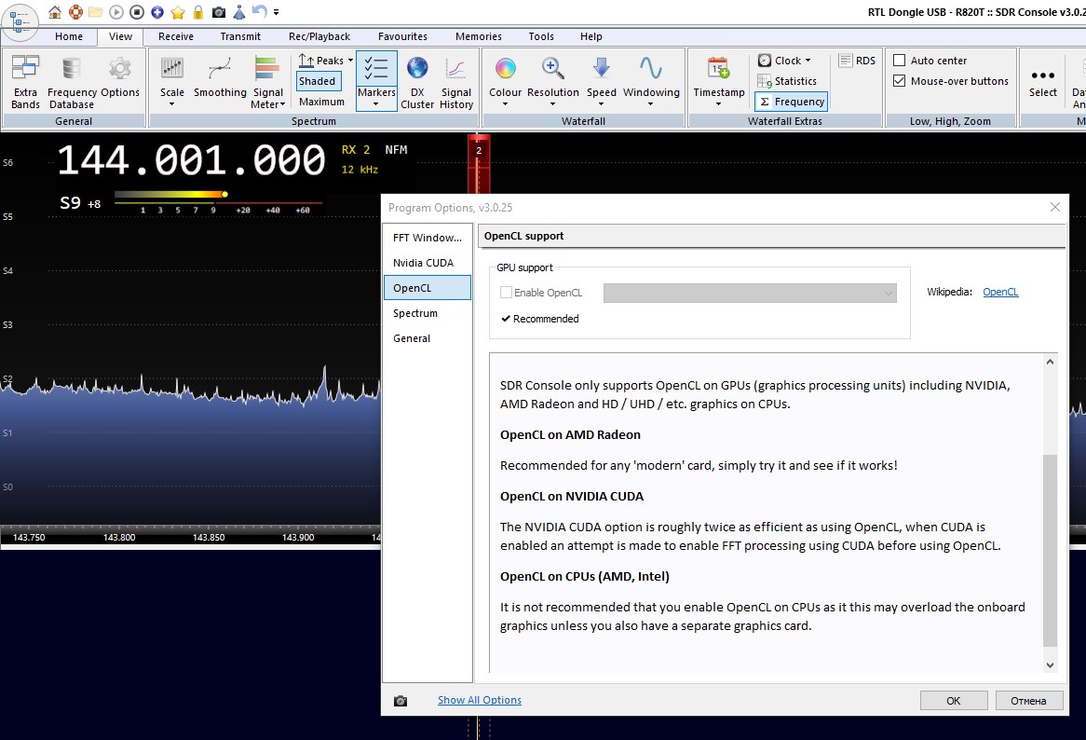Select Shaded spectrum style
The width and height of the screenshot is (1086, 740).
(x=318, y=81)
